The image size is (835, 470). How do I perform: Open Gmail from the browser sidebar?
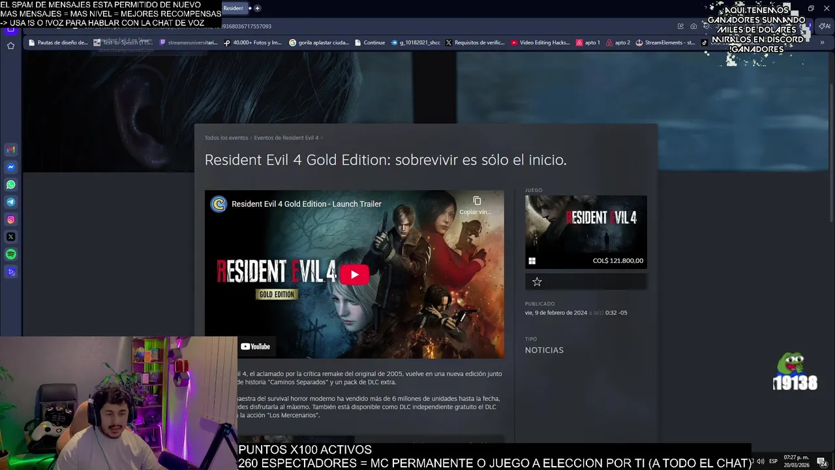[10, 149]
